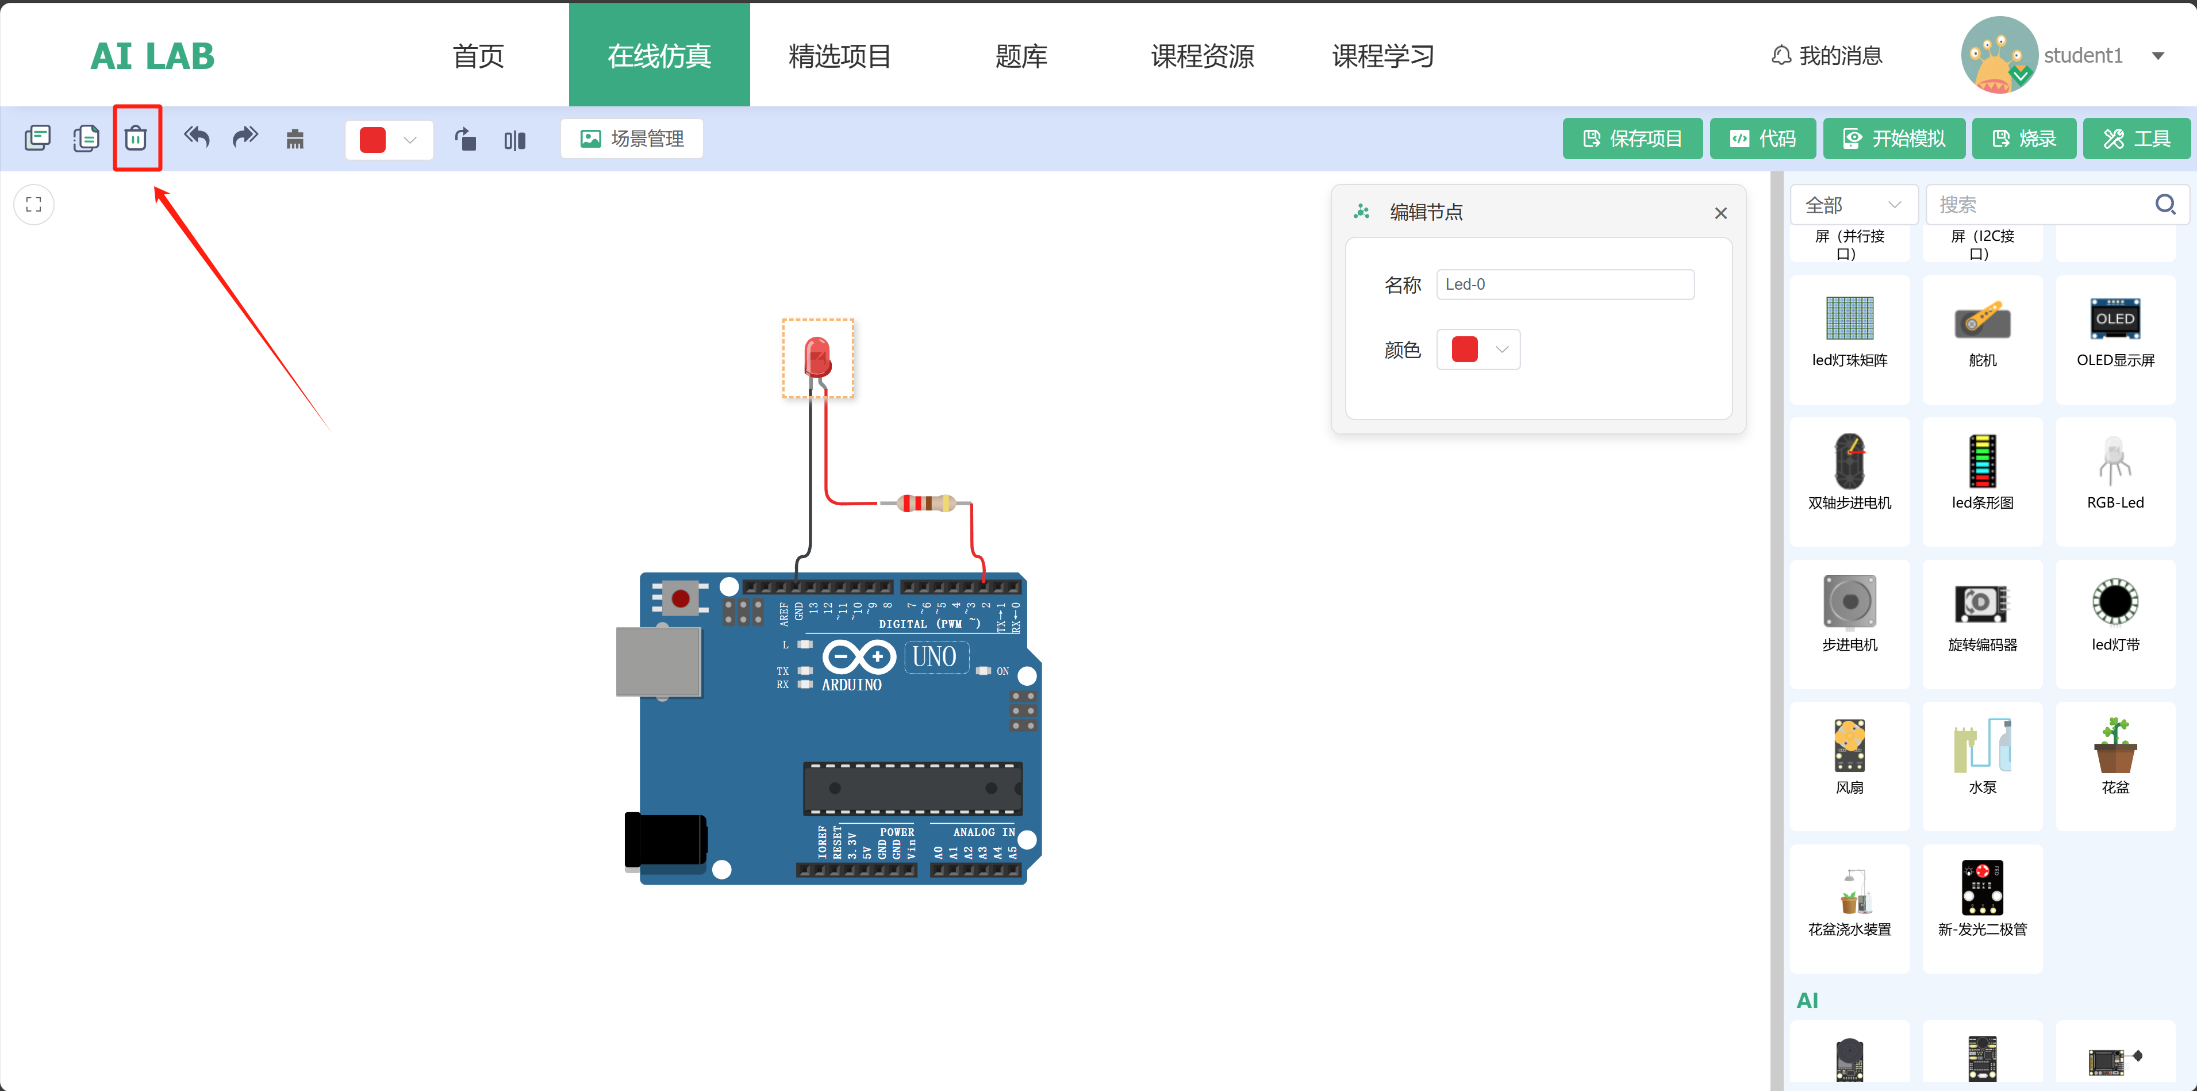Click 开始模拟 button
Viewport: 2197px width, 1091px height.
(x=1893, y=139)
